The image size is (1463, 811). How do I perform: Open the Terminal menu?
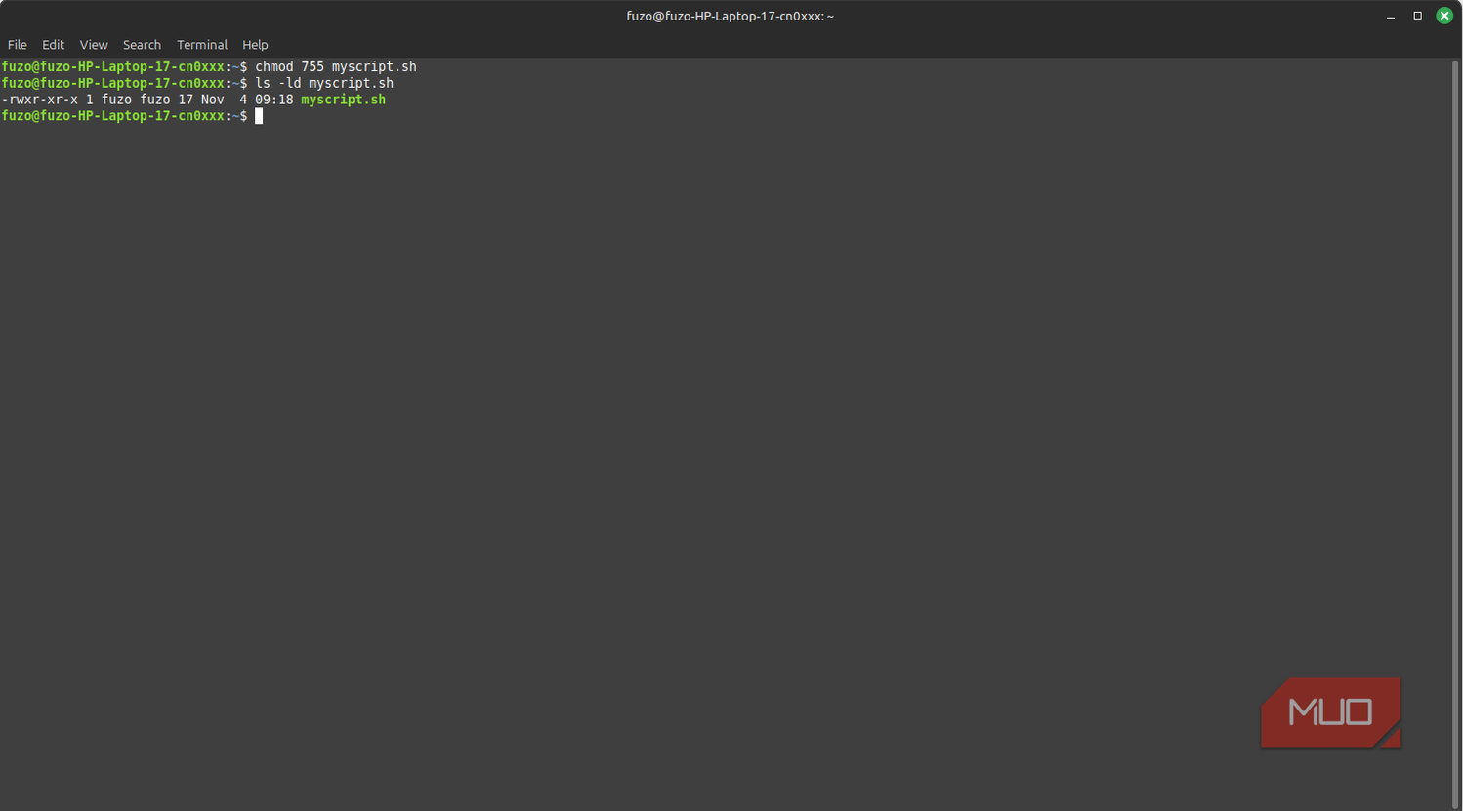[x=202, y=45]
